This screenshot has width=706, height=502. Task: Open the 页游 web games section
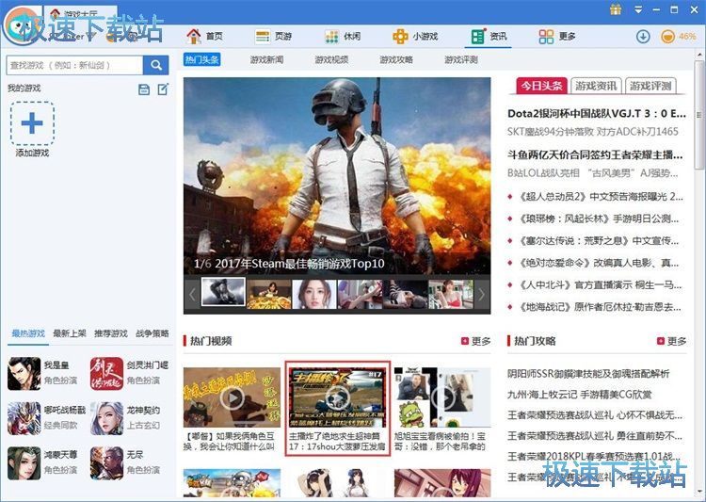pos(273,36)
